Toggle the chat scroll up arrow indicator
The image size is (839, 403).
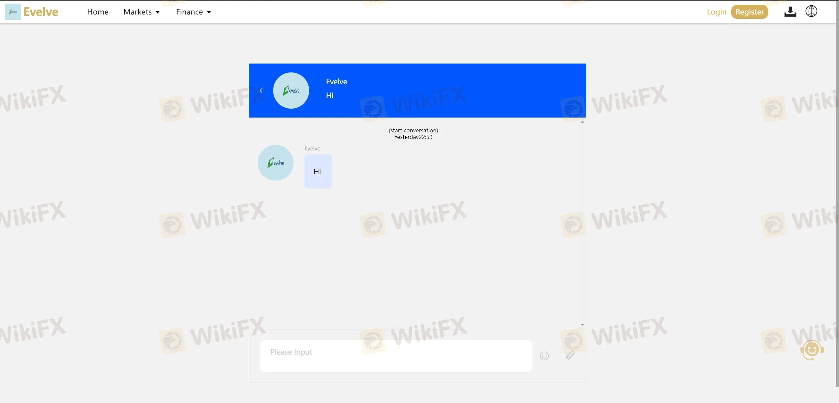pos(582,122)
